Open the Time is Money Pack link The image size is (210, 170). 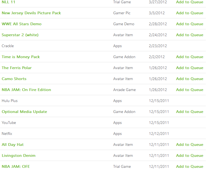click(x=21, y=57)
